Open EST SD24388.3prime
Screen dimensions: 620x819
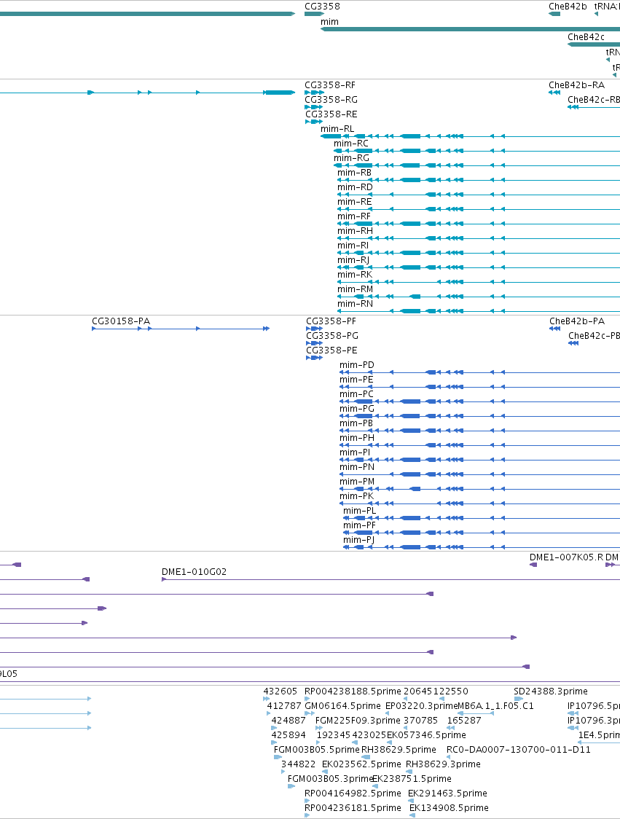tap(551, 691)
